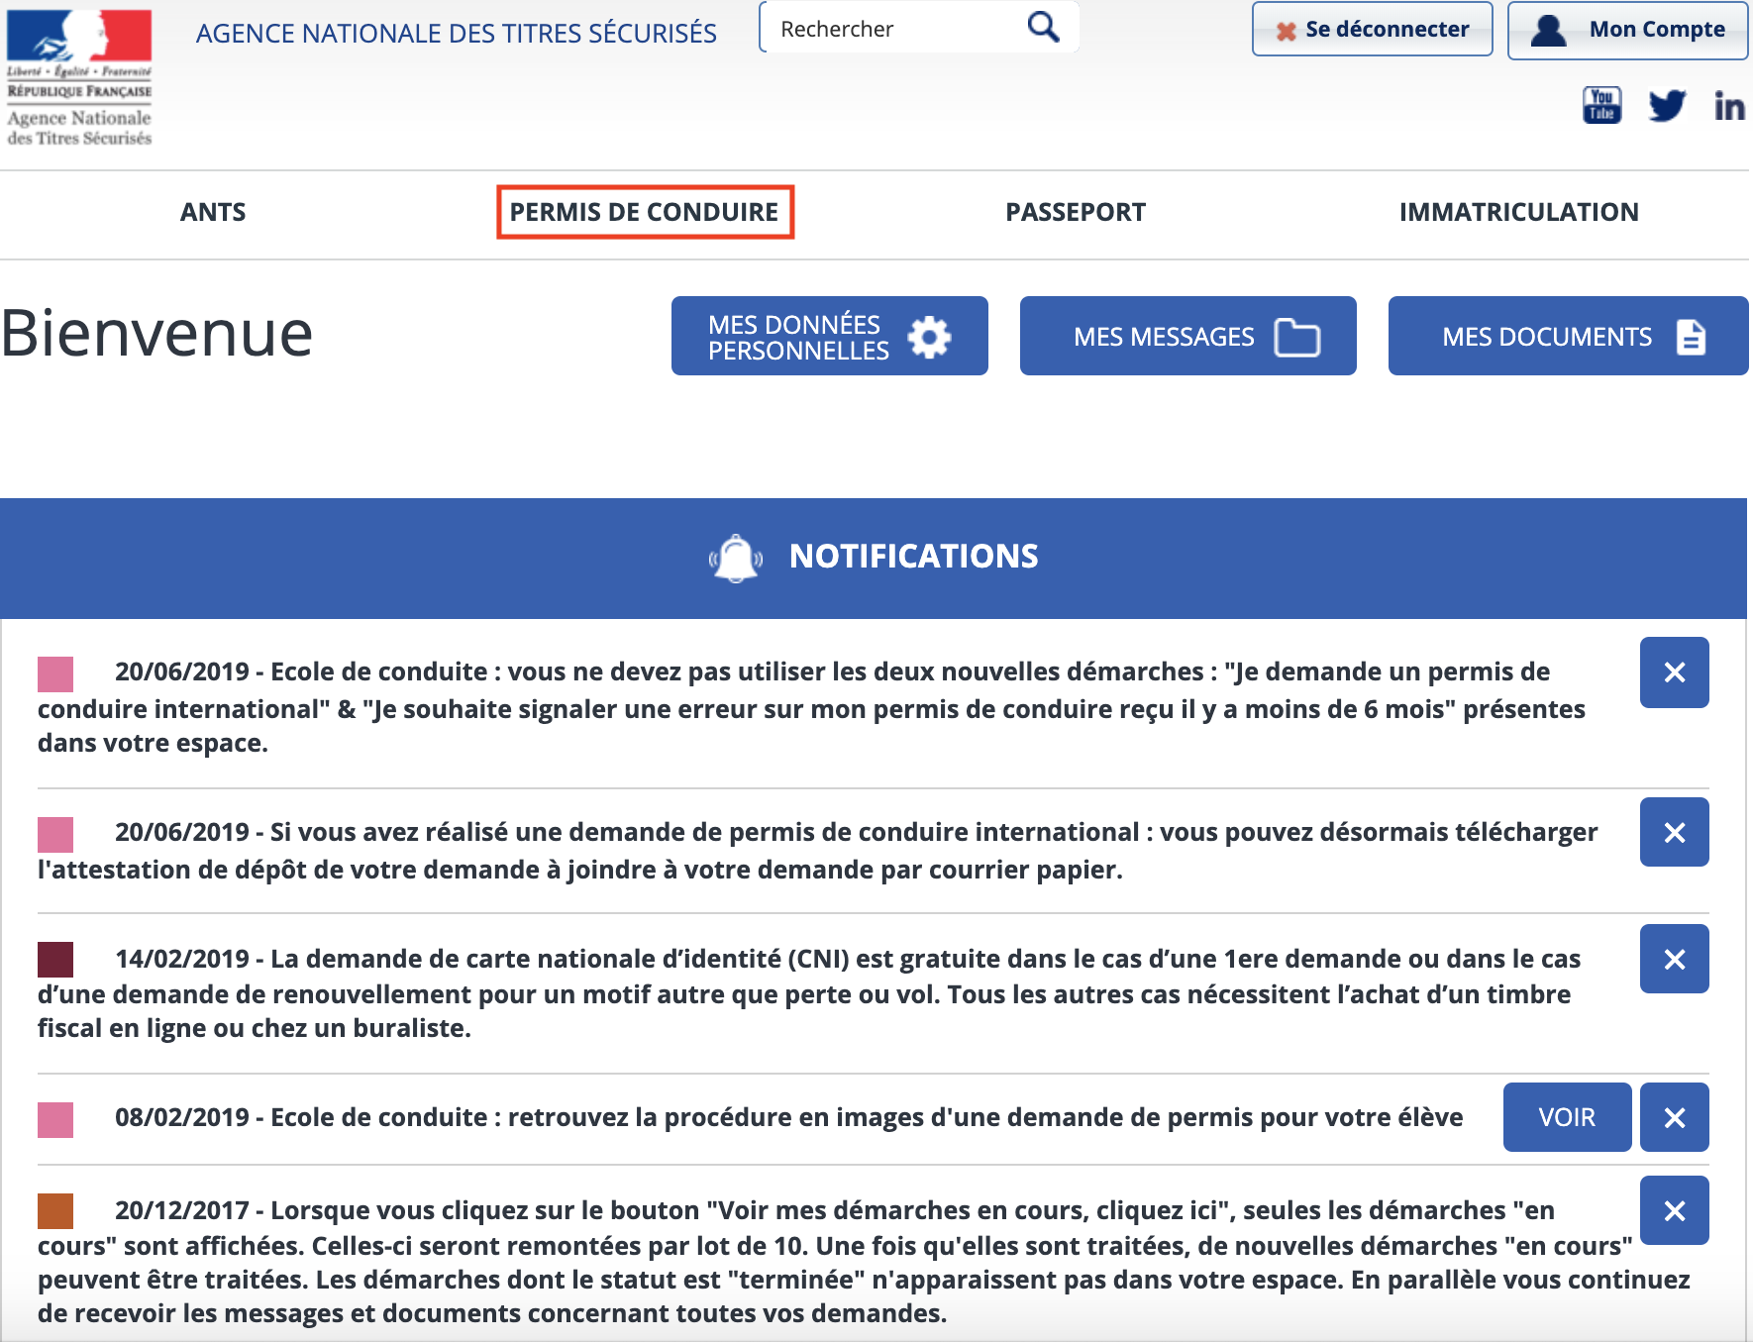
Task: Open the Twitter bird icon
Action: click(x=1667, y=105)
